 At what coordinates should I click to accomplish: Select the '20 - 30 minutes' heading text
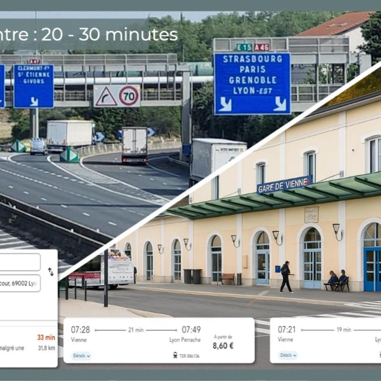coord(110,35)
